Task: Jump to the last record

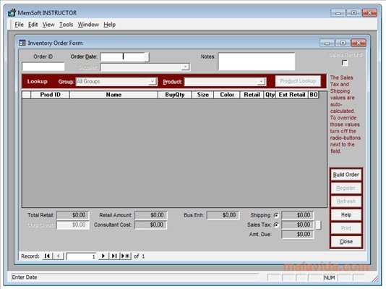Action: click(x=114, y=256)
